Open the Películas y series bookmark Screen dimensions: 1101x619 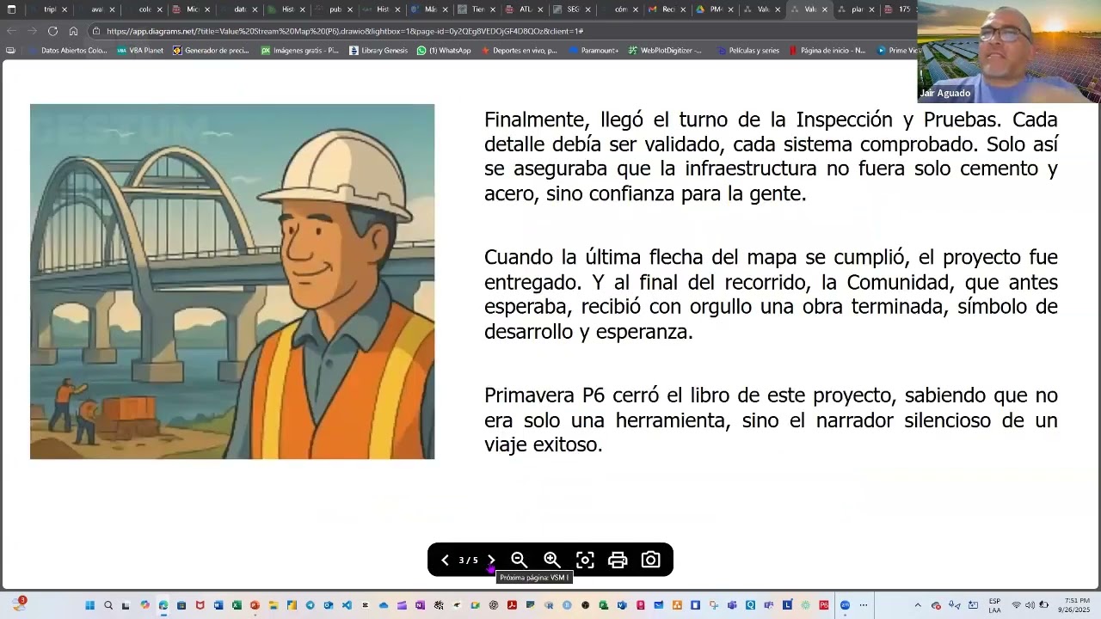tap(747, 51)
